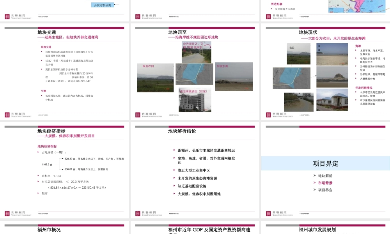The width and height of the screenshot is (390, 234).
Task: Click the 世联 logo on 地块四至 slide
Action: pos(149,115)
